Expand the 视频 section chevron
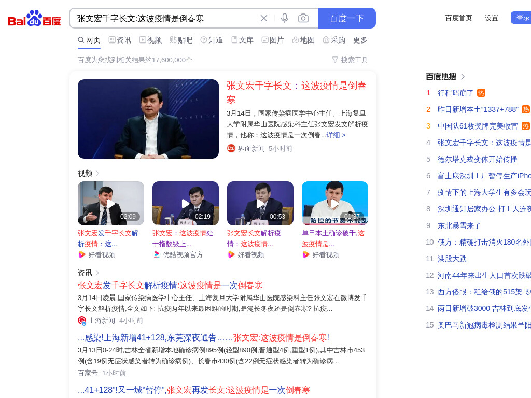 pyautogui.click(x=97, y=173)
